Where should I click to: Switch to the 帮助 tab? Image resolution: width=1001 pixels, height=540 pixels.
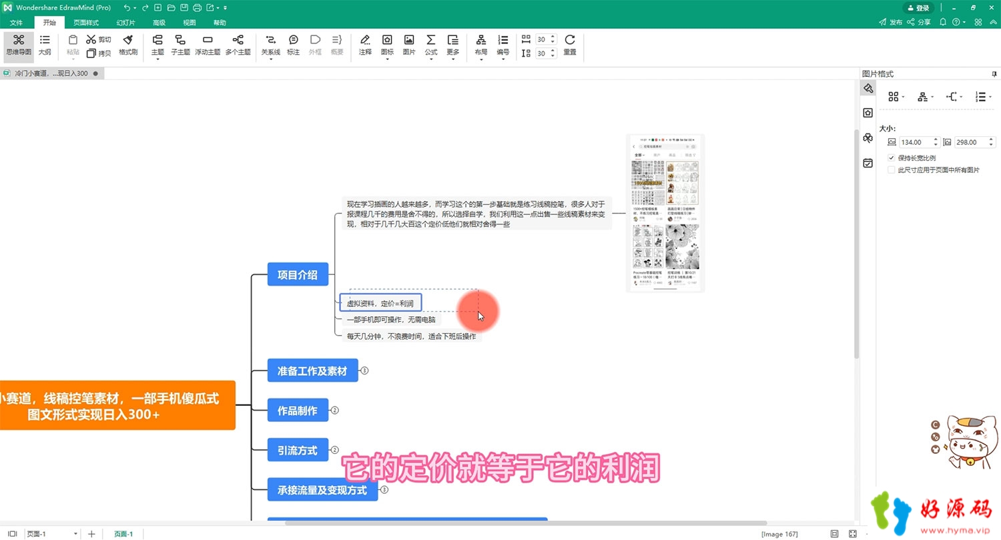pyautogui.click(x=220, y=23)
